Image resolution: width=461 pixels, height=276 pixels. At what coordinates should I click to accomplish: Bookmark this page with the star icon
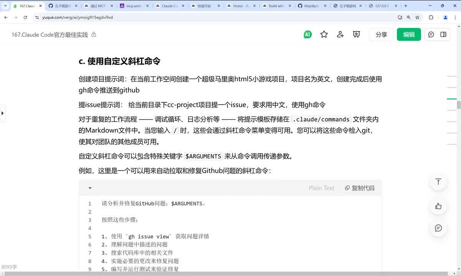click(x=417, y=17)
